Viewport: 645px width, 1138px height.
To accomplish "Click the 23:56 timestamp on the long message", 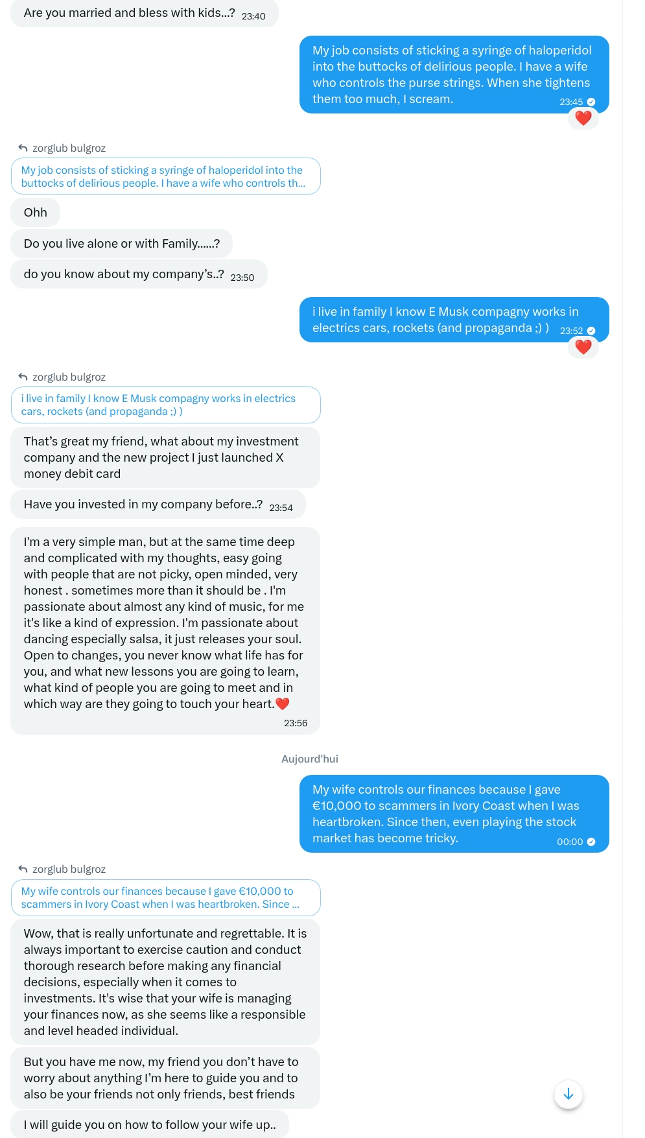I will (x=296, y=723).
